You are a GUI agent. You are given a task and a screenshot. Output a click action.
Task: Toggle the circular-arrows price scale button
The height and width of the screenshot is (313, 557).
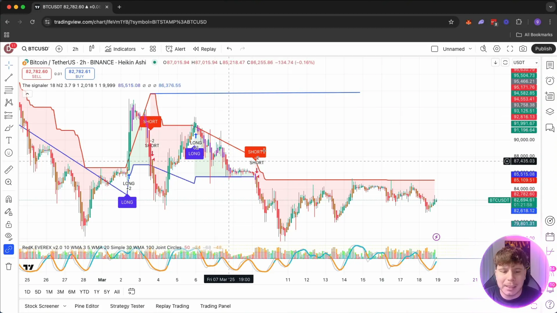pyautogui.click(x=505, y=62)
